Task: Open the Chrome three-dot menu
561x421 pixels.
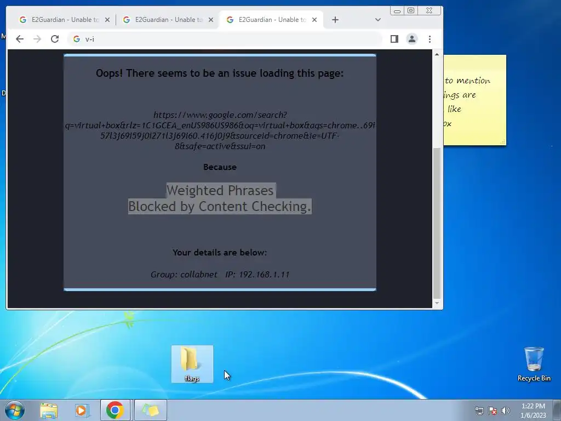Action: [x=430, y=39]
